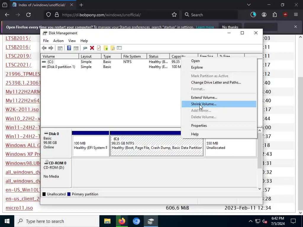Click the folder with magnifier toolbar icon
303x227 pixels.
pyautogui.click(x=113, y=48)
